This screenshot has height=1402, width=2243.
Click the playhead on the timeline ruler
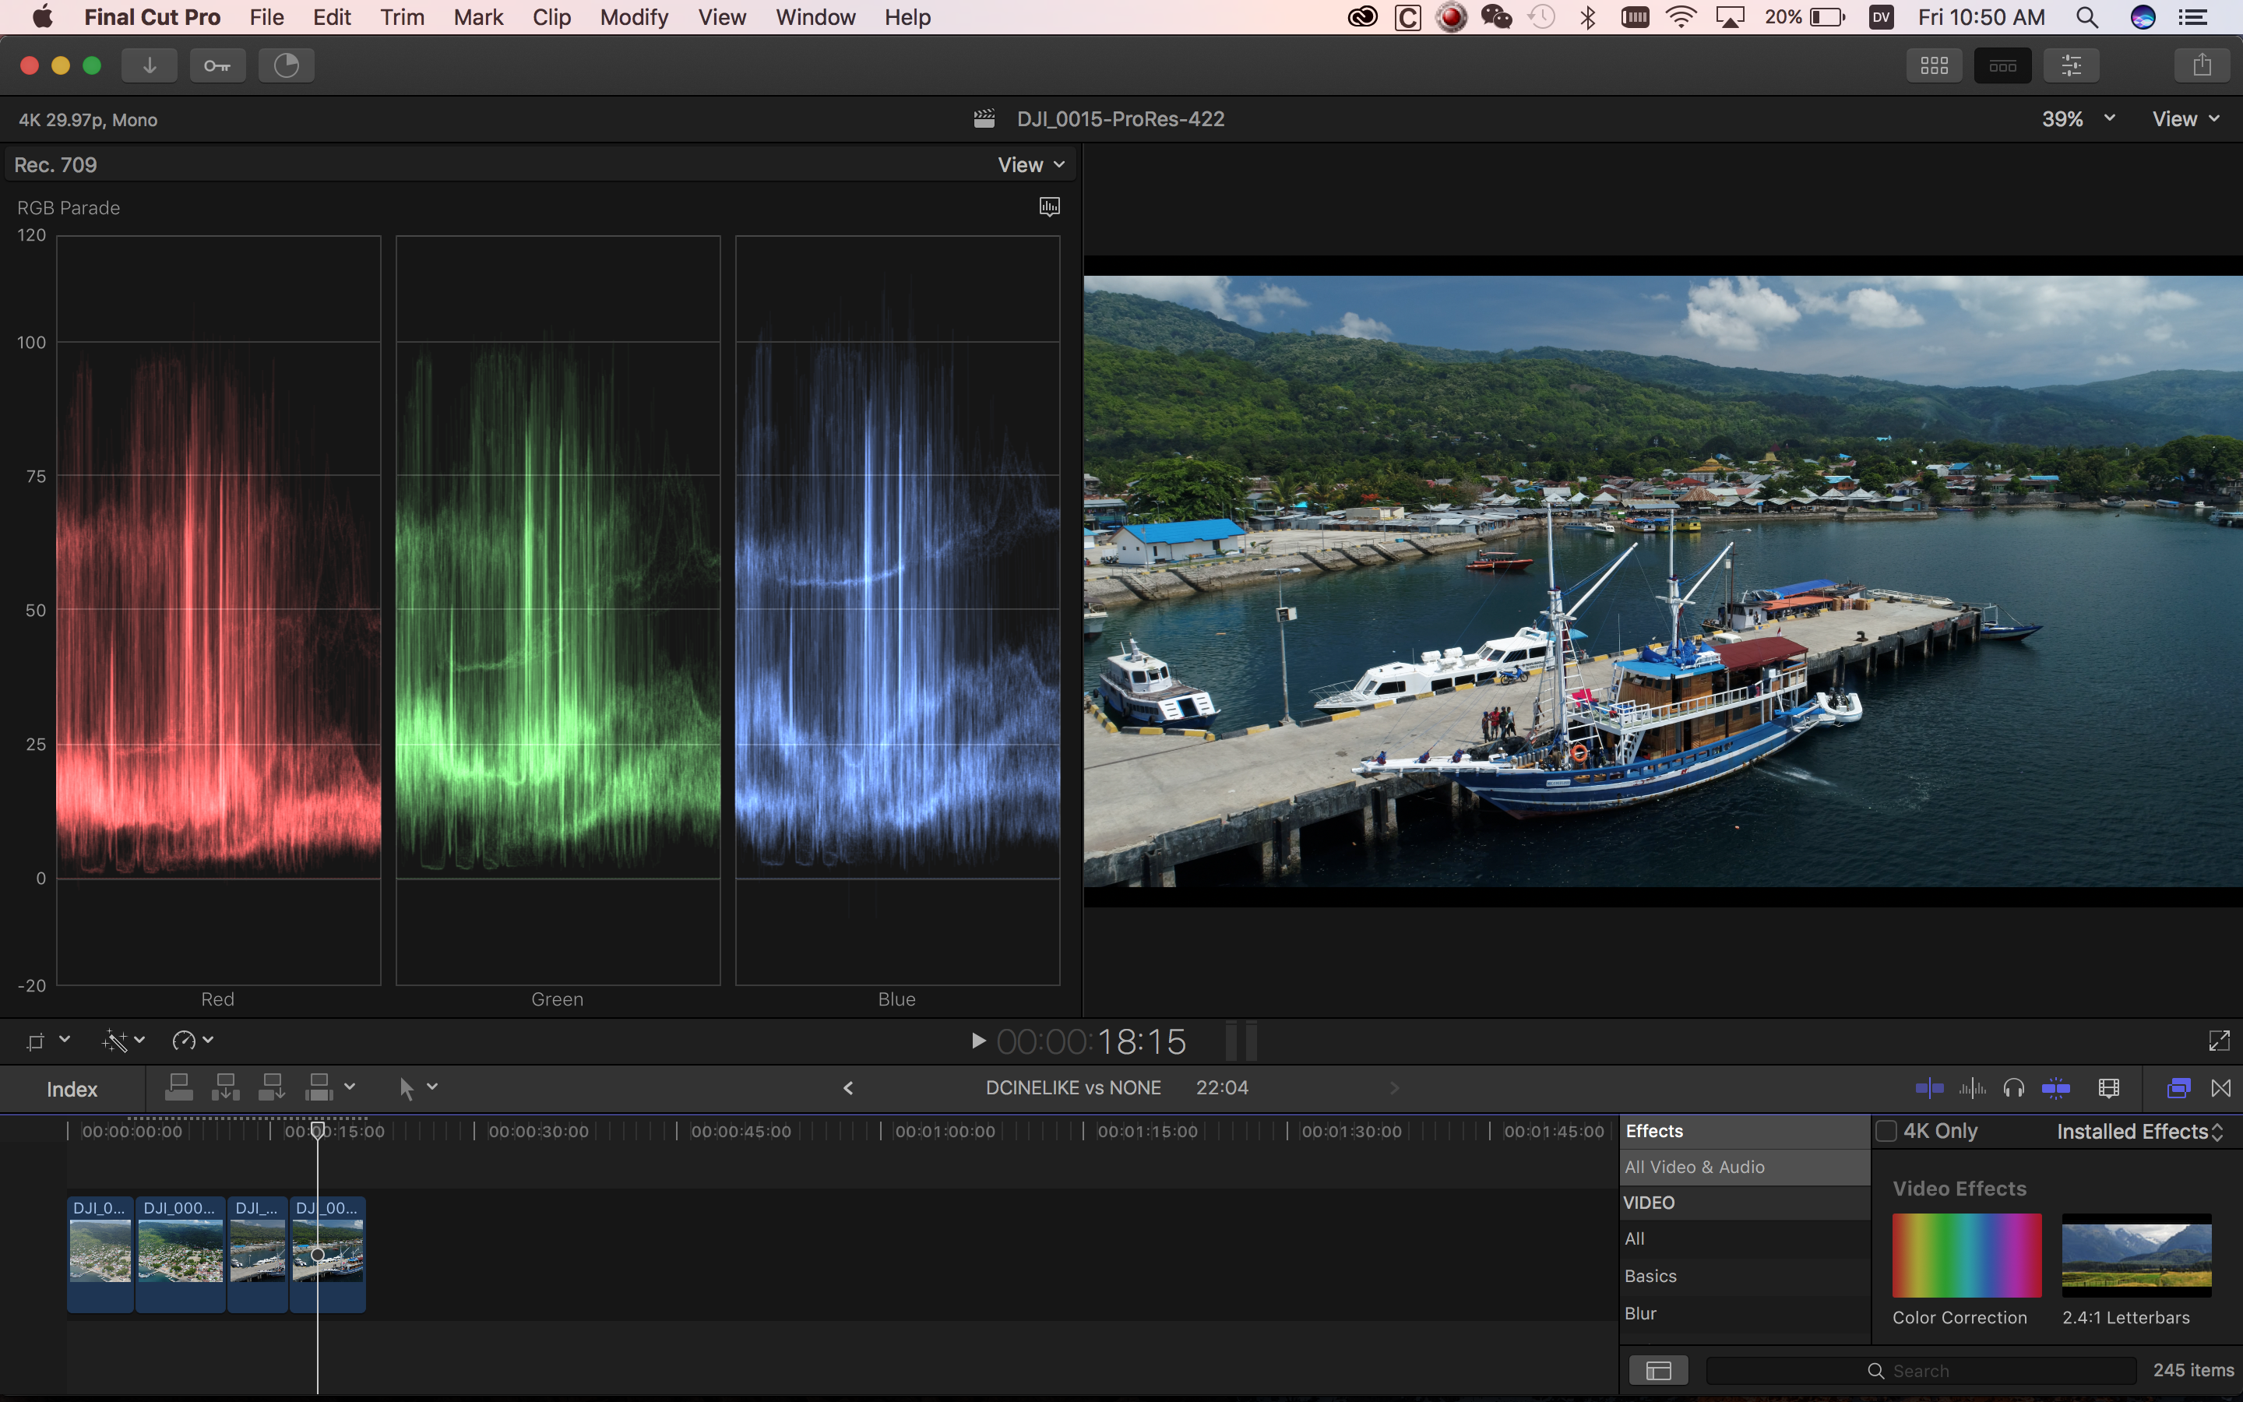coord(317,1130)
